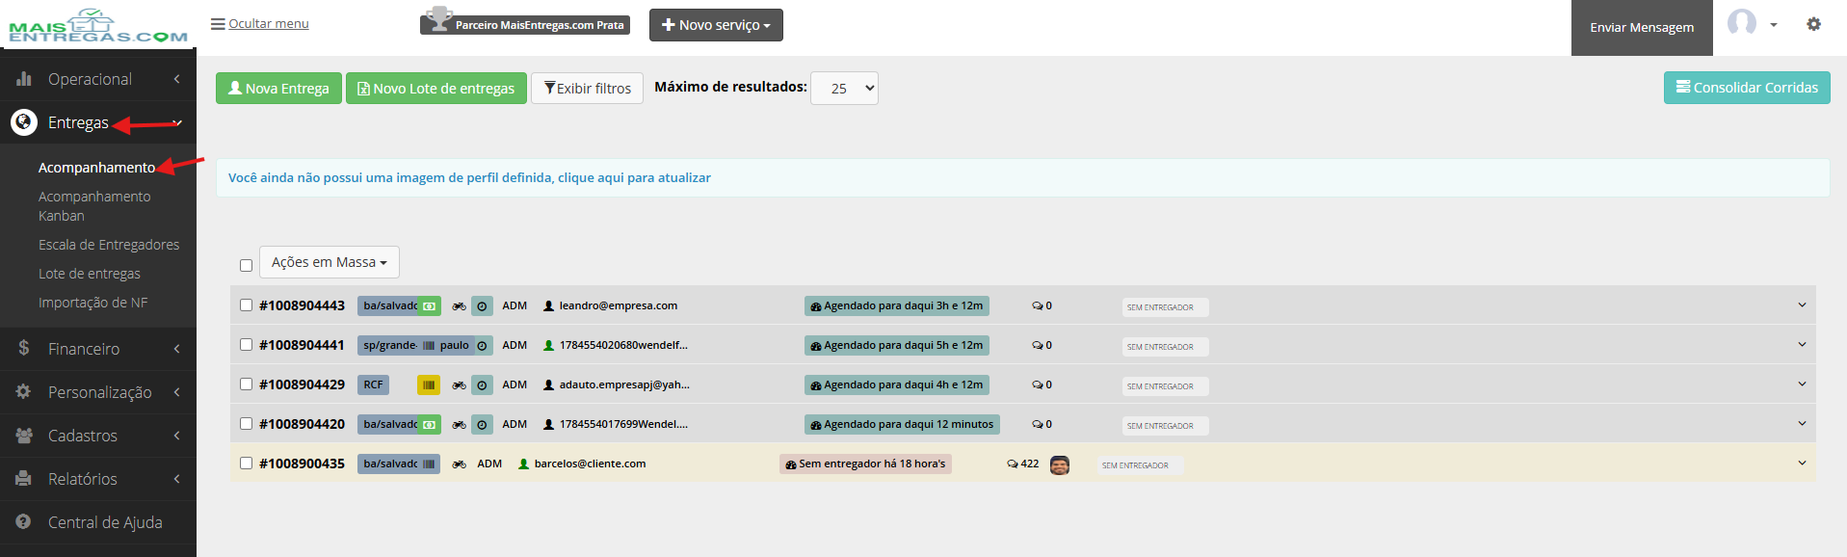Click the trophy partner badge icon
Viewport: 1847px width, 557px height.
coord(438,19)
